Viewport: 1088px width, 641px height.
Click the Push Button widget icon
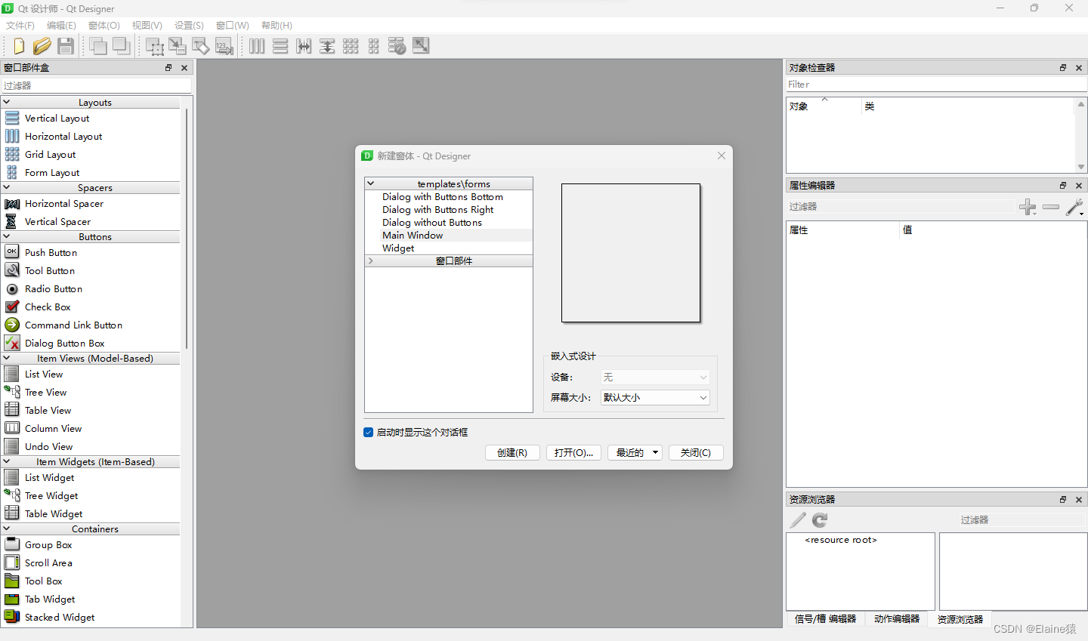[12, 252]
